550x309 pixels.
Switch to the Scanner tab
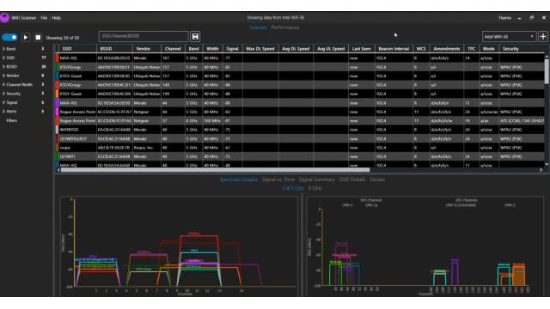258,27
